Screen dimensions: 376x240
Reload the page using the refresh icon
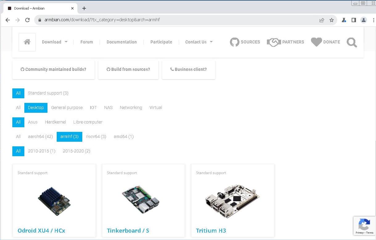click(x=27, y=20)
